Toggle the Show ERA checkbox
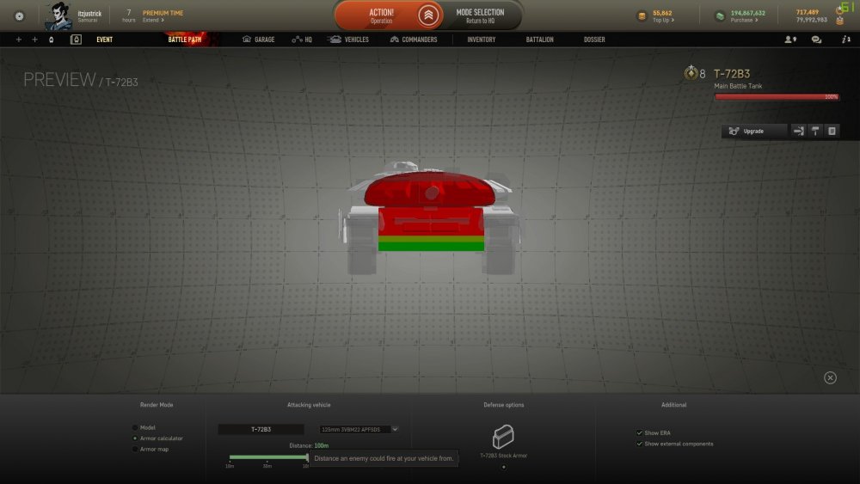Image resolution: width=860 pixels, height=484 pixels. click(639, 433)
